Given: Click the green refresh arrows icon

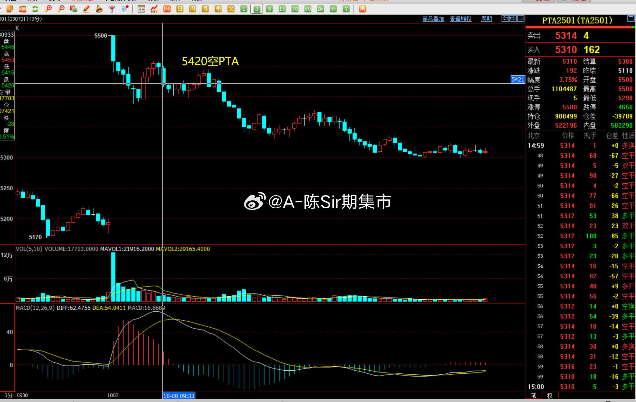Looking at the screenshot, I should click(x=35, y=9).
